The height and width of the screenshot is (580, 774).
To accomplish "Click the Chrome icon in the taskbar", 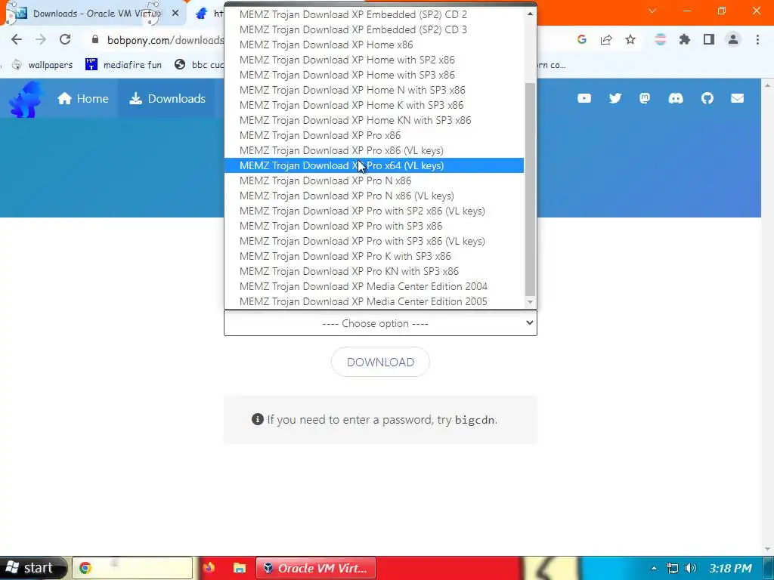I will (85, 568).
